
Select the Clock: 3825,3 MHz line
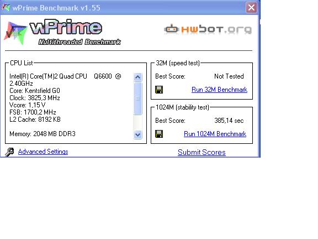coord(35,98)
